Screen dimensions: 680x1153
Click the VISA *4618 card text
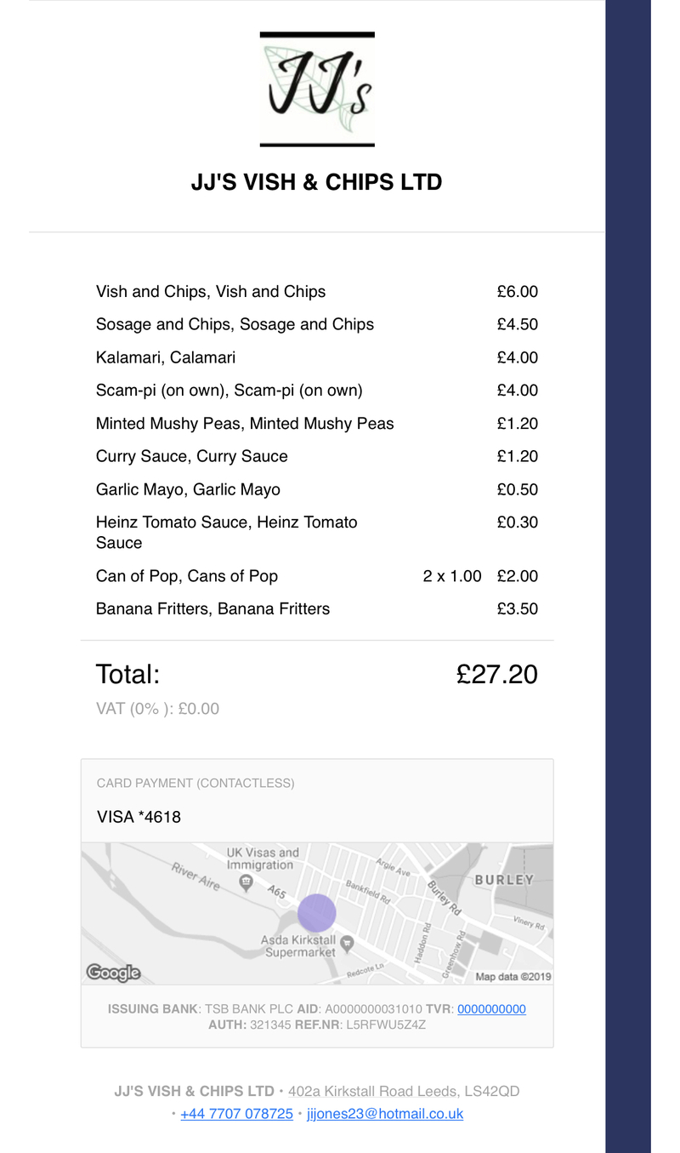[x=139, y=817]
